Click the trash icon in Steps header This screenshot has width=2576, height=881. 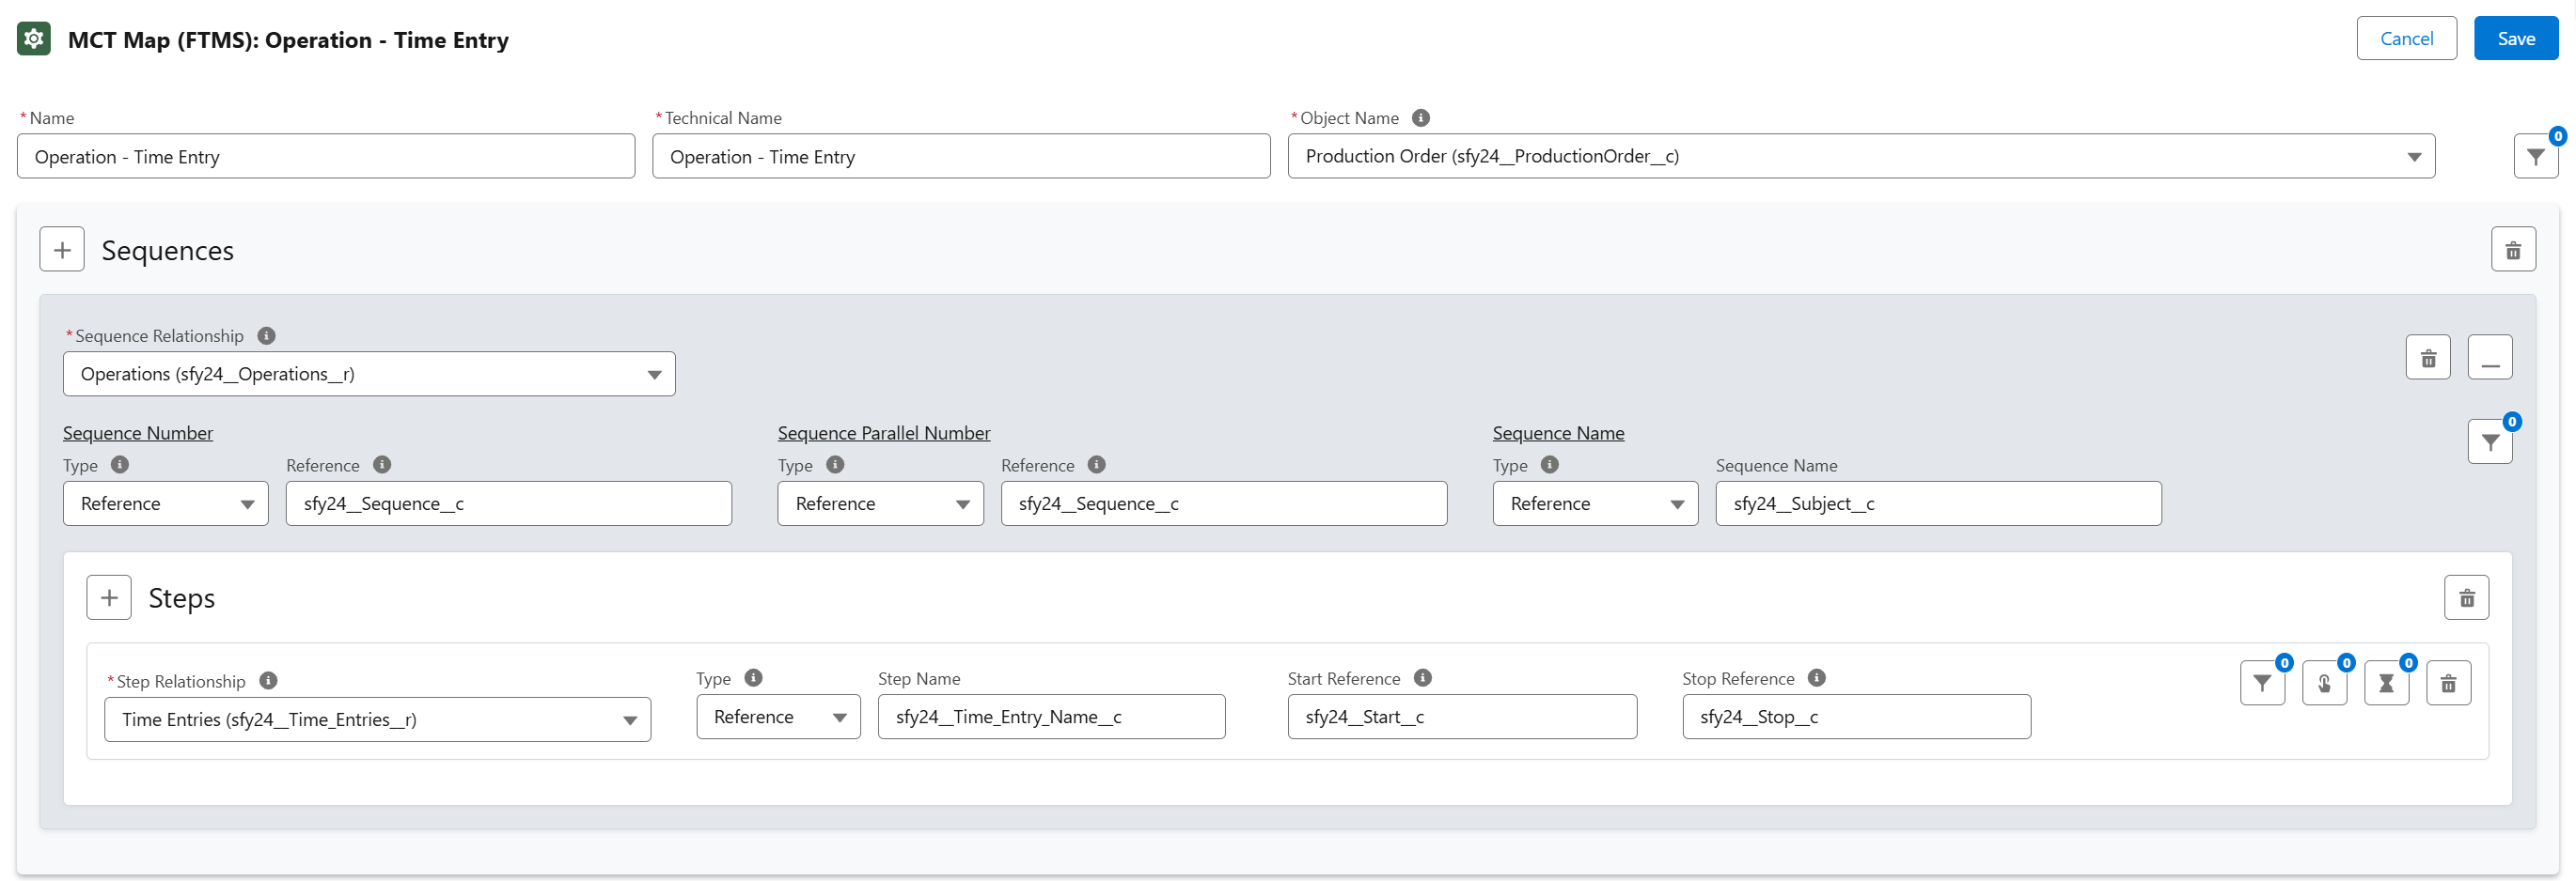coord(2466,597)
